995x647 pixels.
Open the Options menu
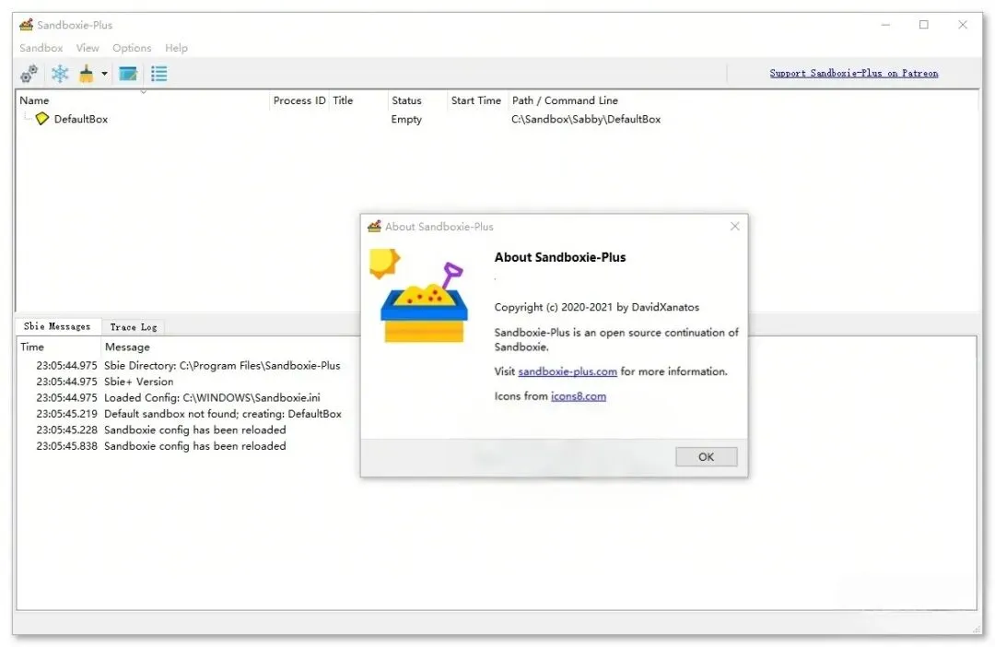click(132, 48)
